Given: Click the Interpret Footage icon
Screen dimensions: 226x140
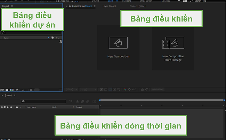Looking at the screenshot, I should tap(2, 90).
